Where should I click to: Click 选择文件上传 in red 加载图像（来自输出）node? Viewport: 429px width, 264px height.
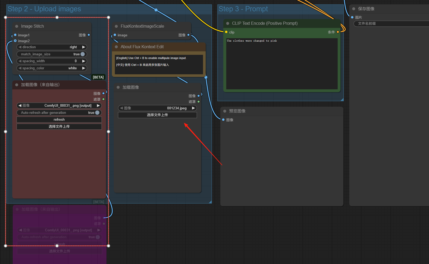[x=59, y=127]
